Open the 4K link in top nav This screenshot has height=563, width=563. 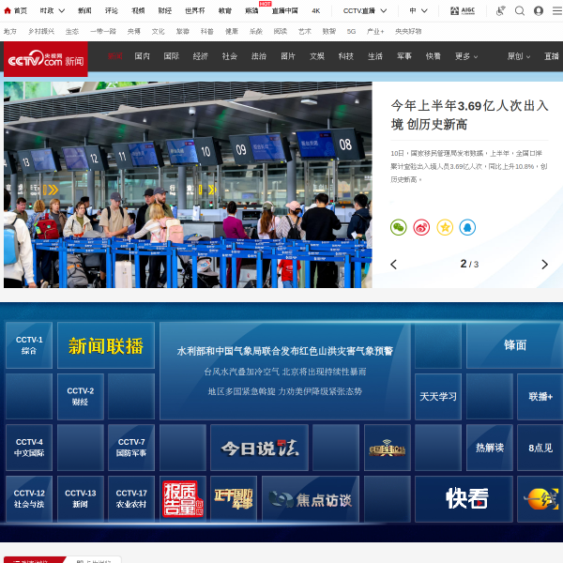[x=316, y=10]
